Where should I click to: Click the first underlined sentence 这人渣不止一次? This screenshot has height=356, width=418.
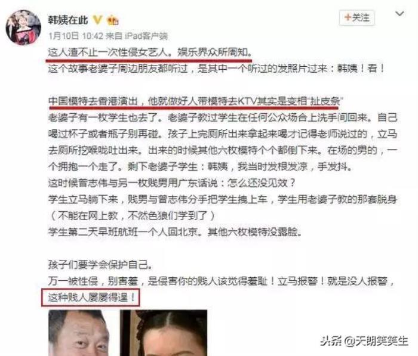point(150,52)
